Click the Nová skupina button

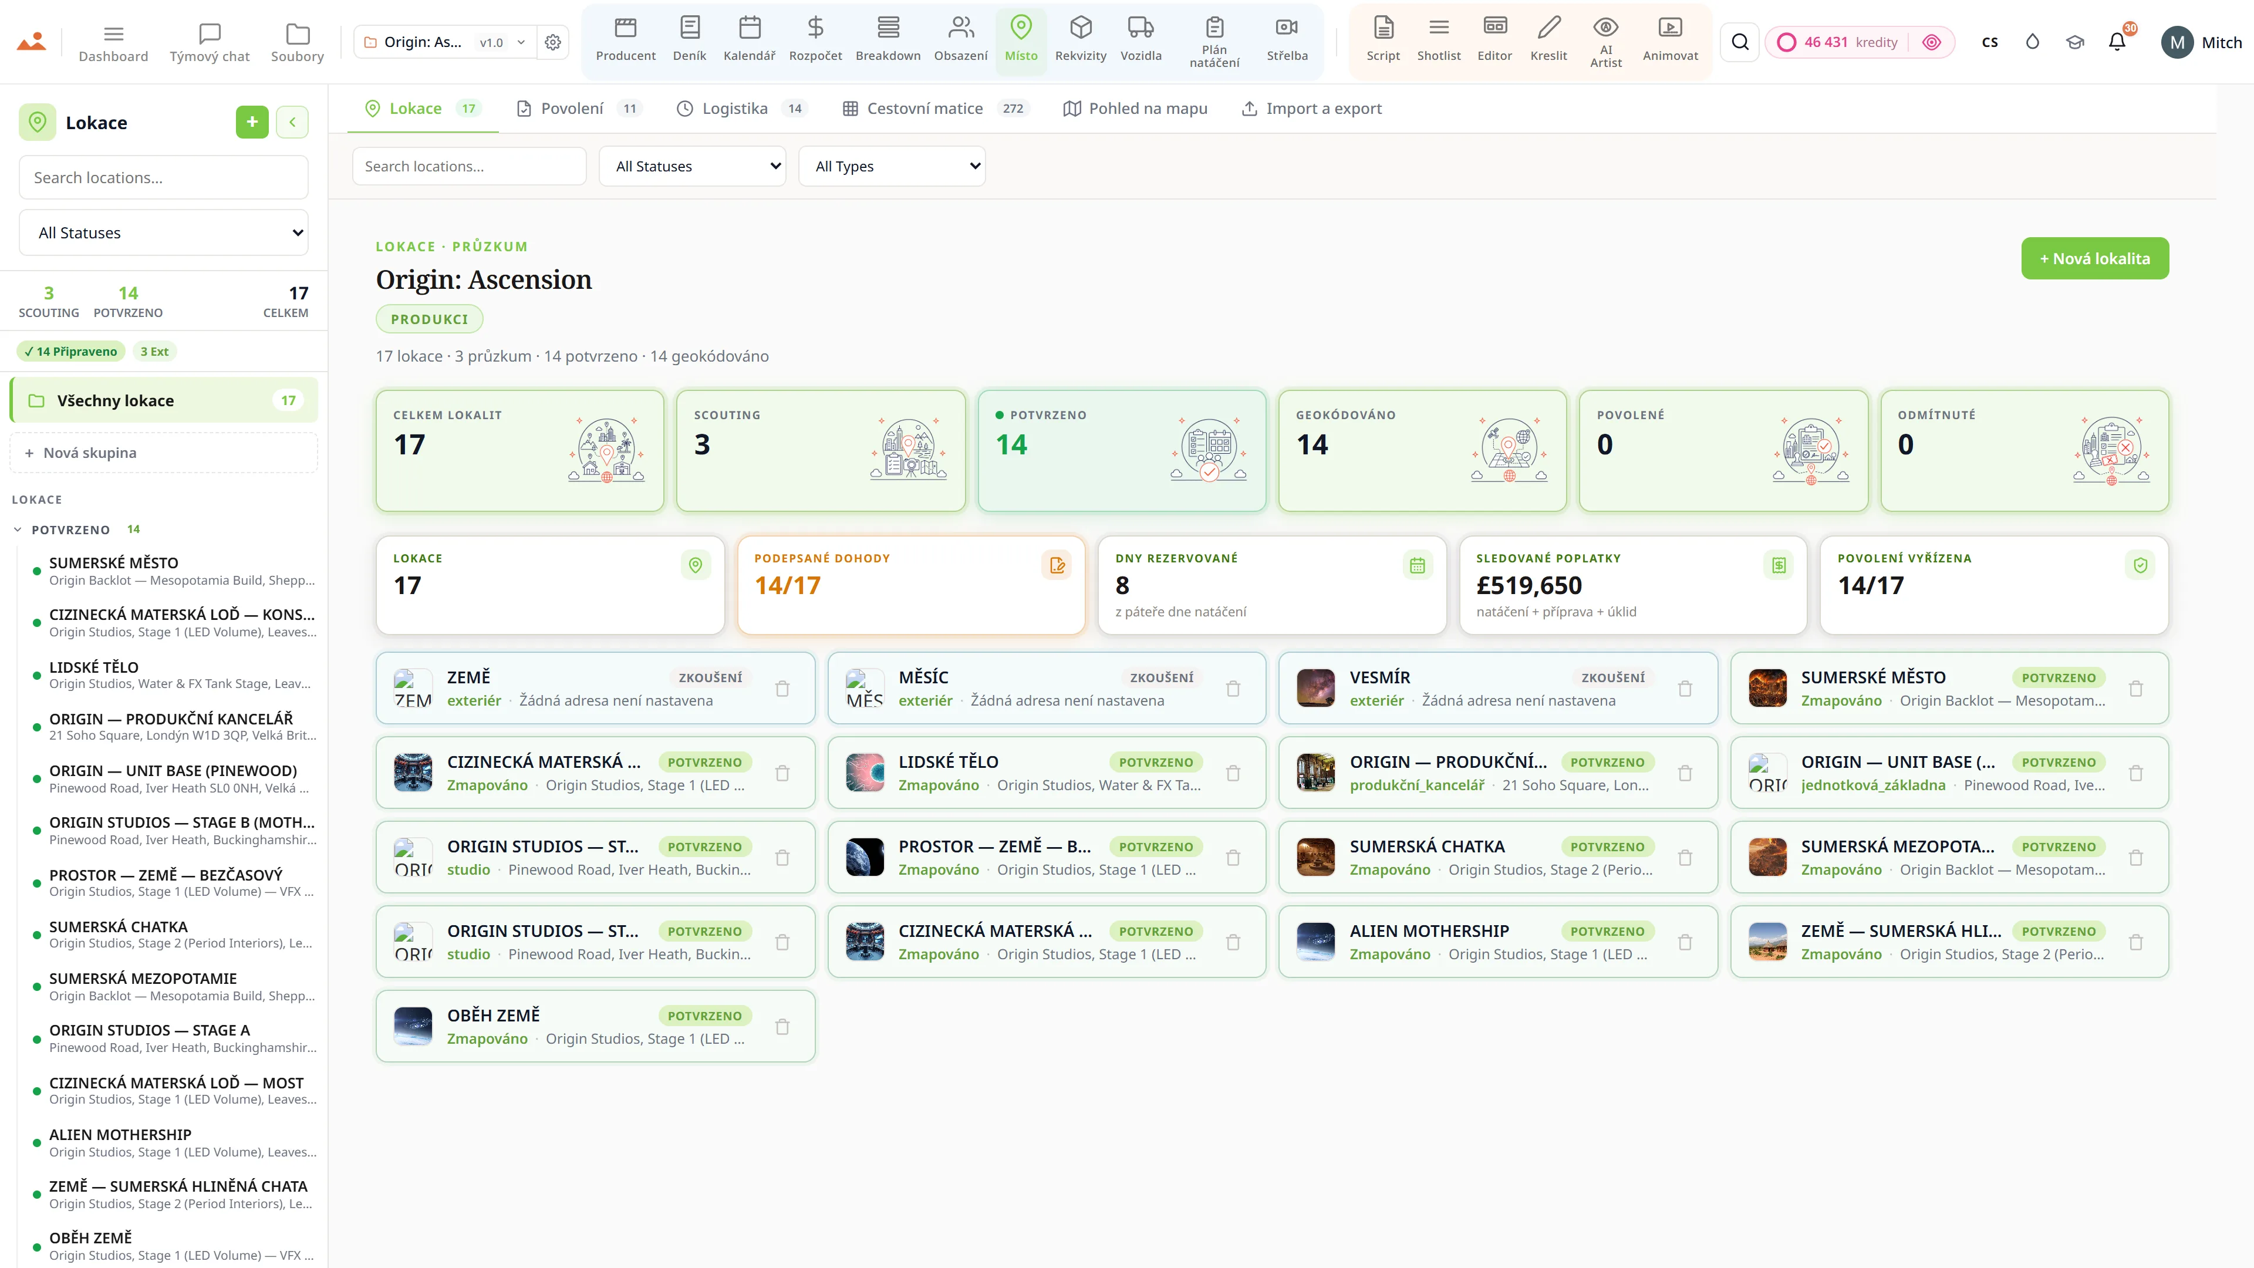click(164, 453)
